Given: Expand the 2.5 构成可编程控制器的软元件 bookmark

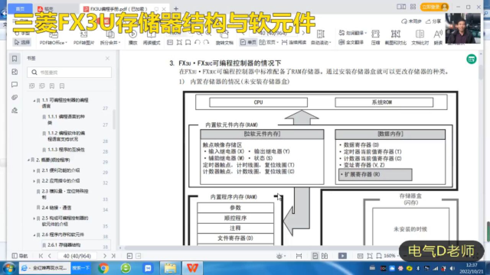Looking at the screenshot, I should click(34, 218).
